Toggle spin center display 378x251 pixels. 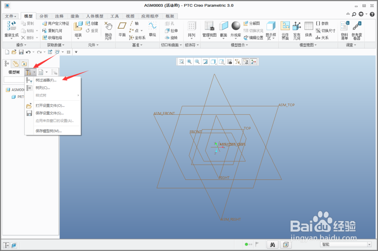click(x=254, y=62)
